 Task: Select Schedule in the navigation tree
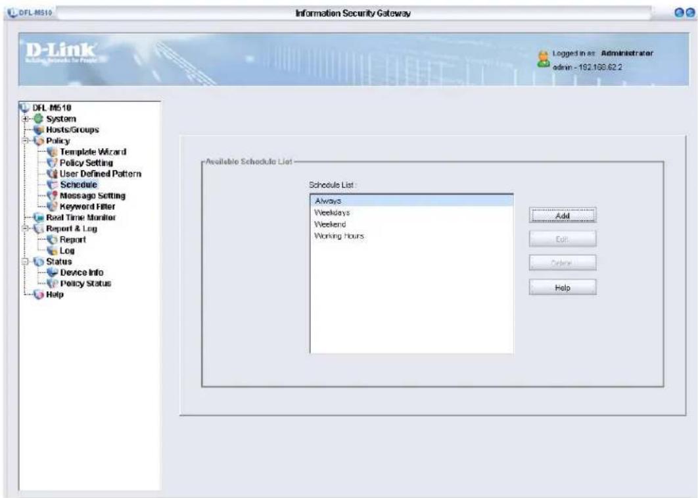click(x=79, y=184)
